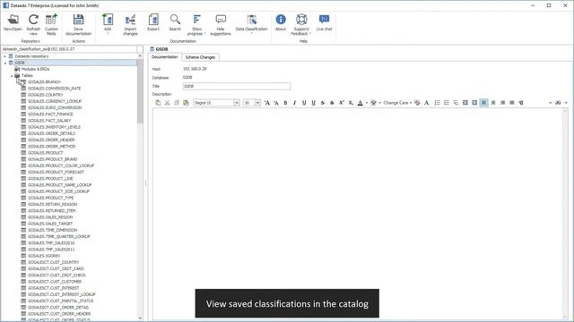The width and height of the screenshot is (574, 322).
Task: Pick text highlight color
Action: click(373, 103)
